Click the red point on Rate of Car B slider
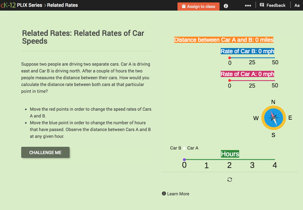303x210 pixels. click(230, 58)
